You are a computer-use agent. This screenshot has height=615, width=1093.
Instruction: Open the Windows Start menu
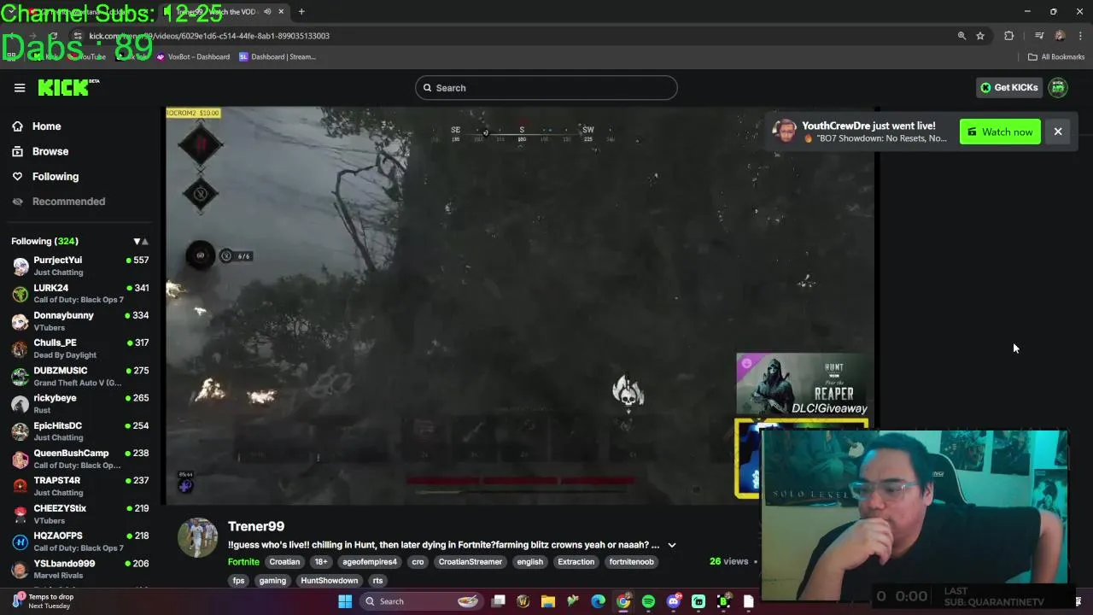[x=345, y=601]
